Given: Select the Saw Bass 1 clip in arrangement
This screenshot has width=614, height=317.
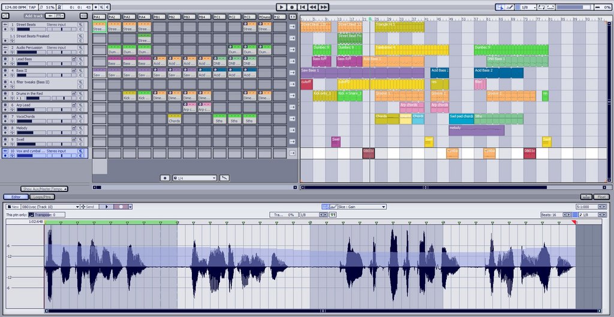Looking at the screenshot, I should pos(362,73).
